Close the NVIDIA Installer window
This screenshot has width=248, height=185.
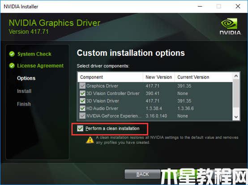(x=238, y=6)
